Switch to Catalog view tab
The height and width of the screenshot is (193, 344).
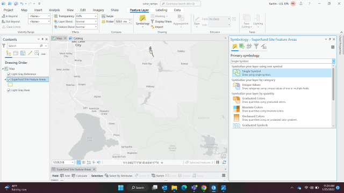point(76,38)
